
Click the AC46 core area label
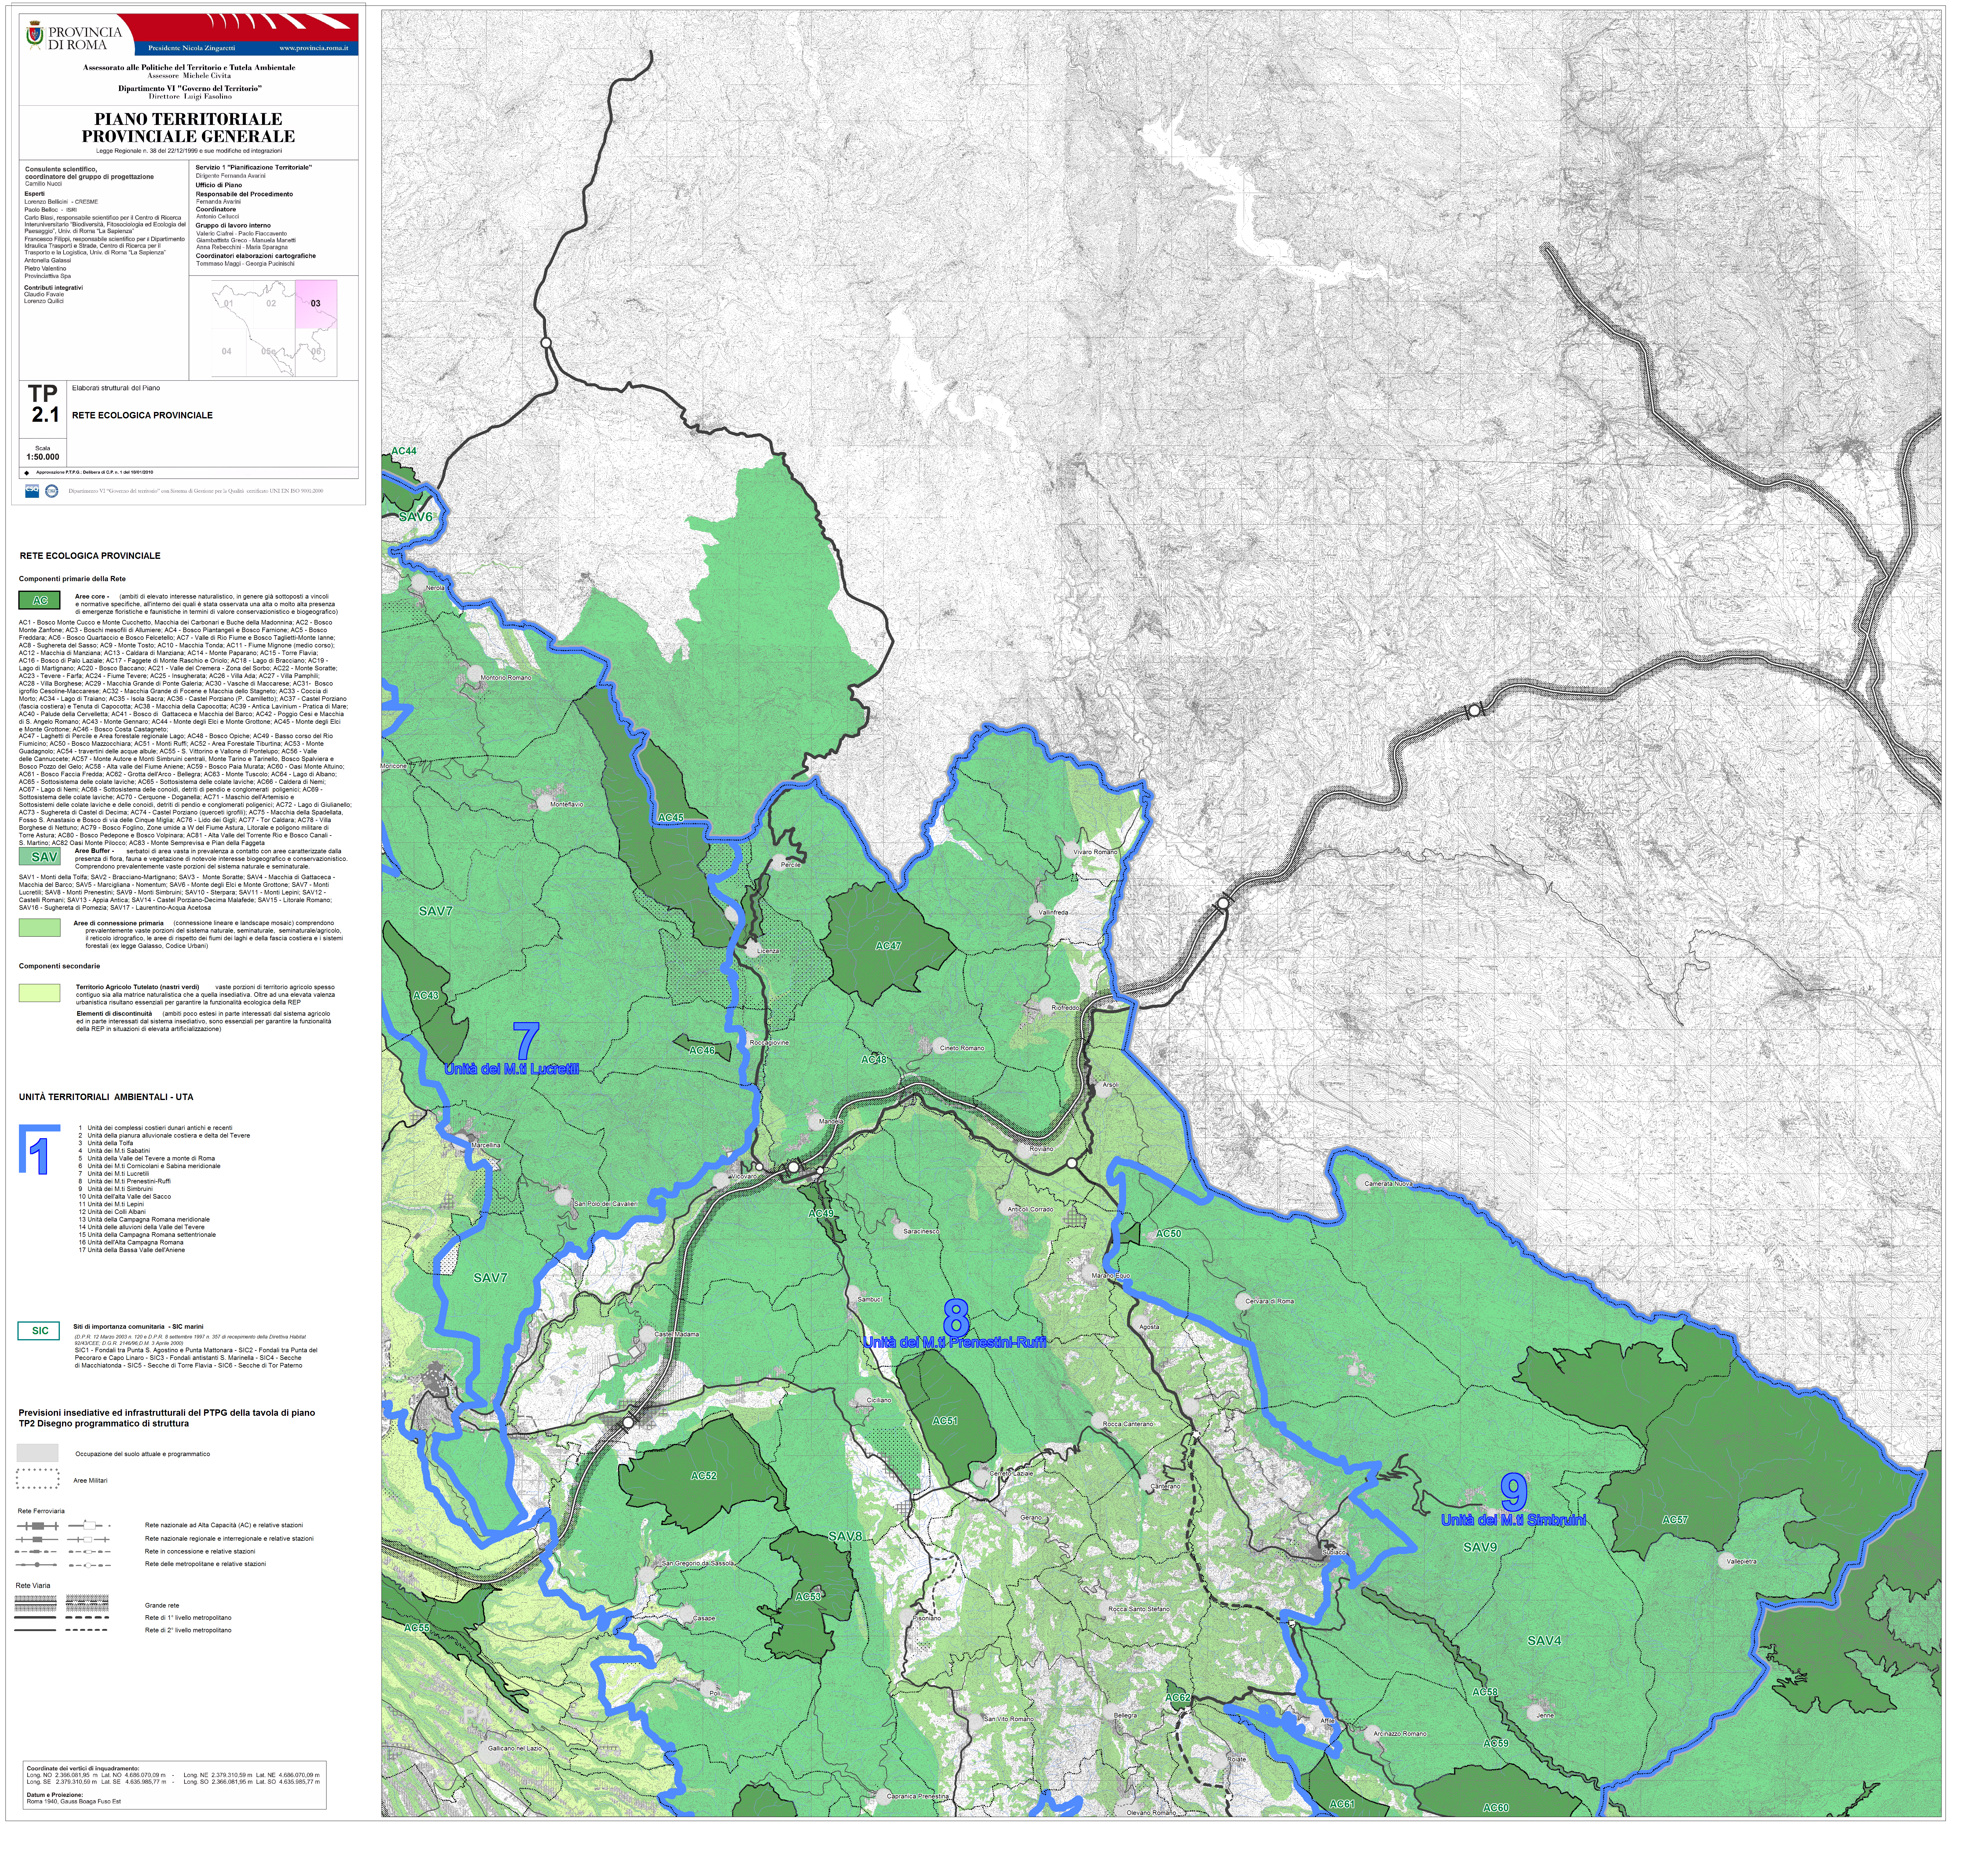pyautogui.click(x=702, y=1050)
